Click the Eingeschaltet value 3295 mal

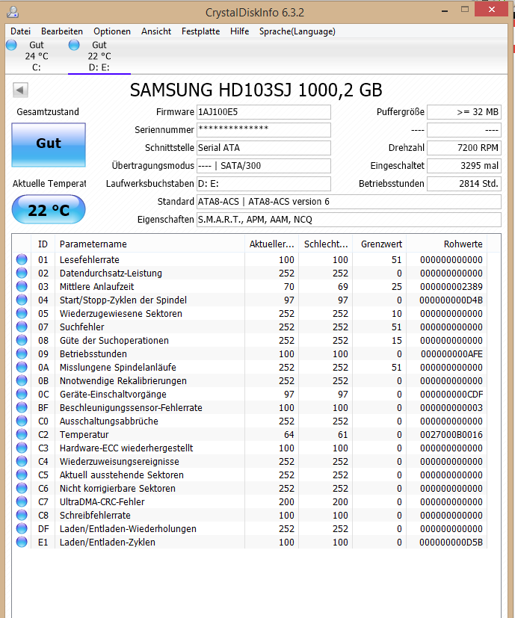click(x=464, y=166)
